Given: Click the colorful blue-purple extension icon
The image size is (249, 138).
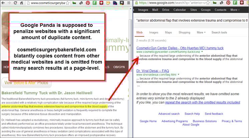Looking at the screenshot, I should tap(115, 3).
